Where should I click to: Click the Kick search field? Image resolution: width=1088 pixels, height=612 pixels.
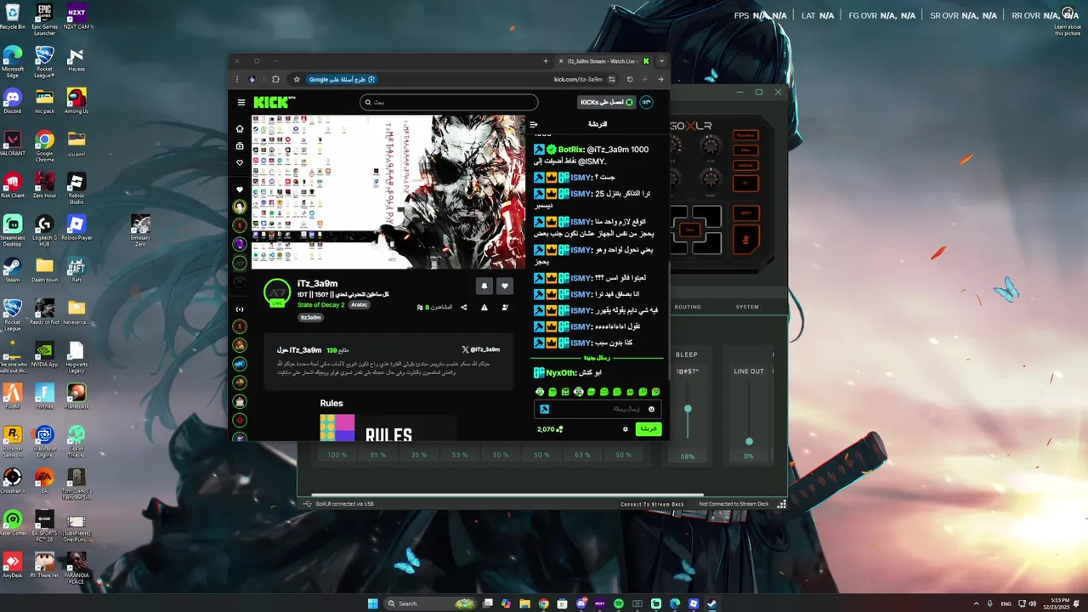tap(449, 102)
